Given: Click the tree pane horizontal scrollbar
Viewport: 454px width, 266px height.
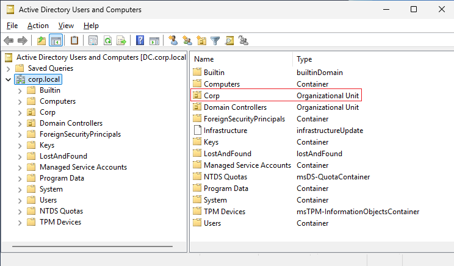Looking at the screenshot, I should coord(92,246).
